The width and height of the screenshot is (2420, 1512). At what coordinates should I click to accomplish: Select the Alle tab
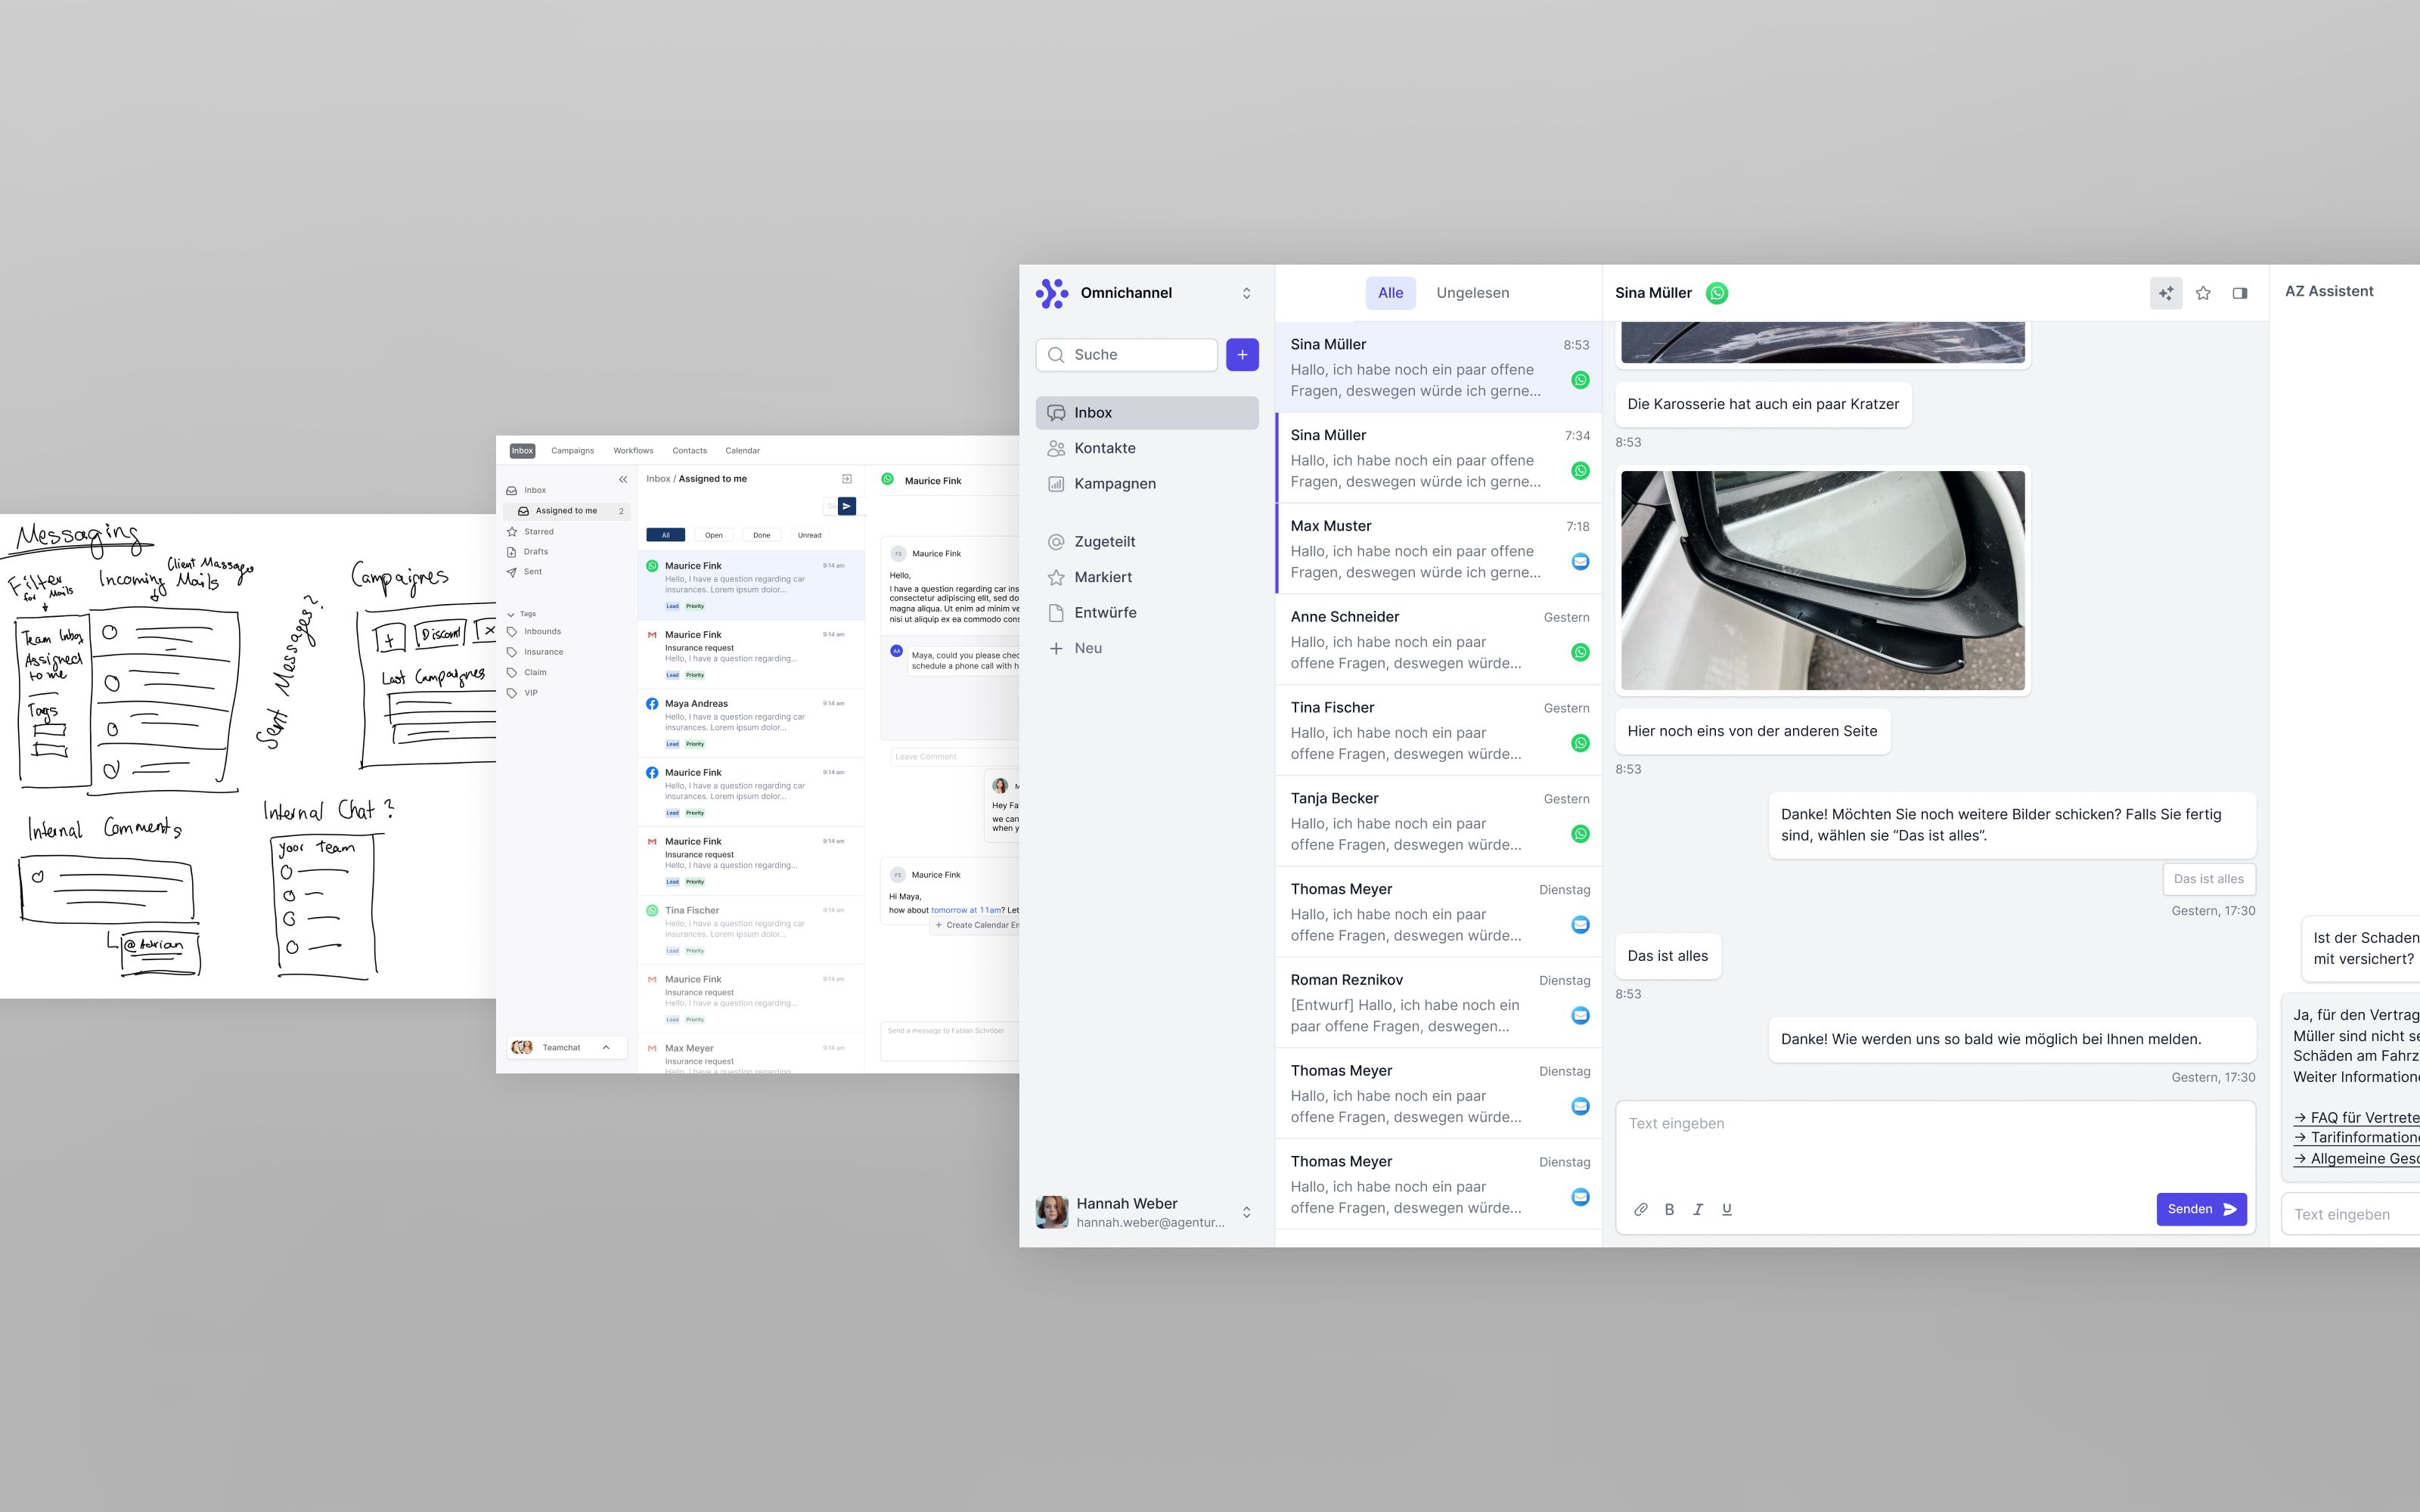coord(1390,293)
